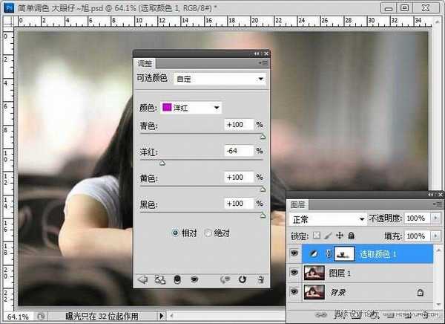445x324 pixels.
Task: Select the 相对 (Relative) radio button
Action: click(x=176, y=233)
